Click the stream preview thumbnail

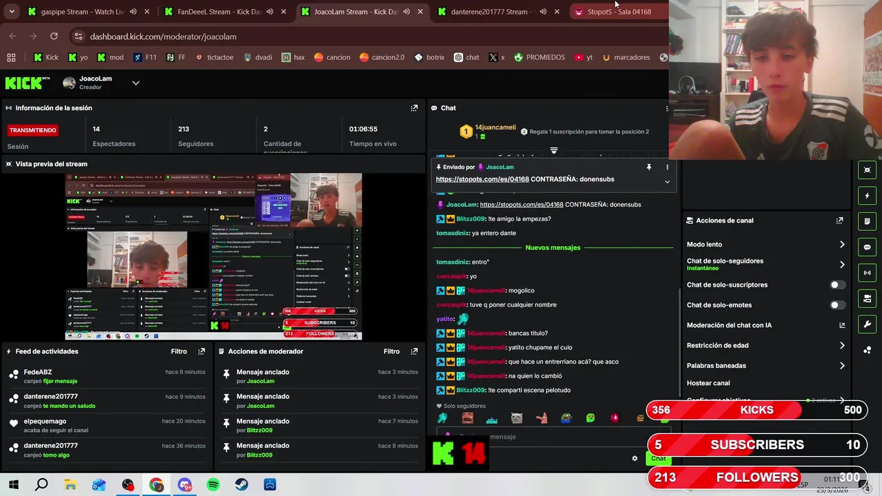coord(213,257)
